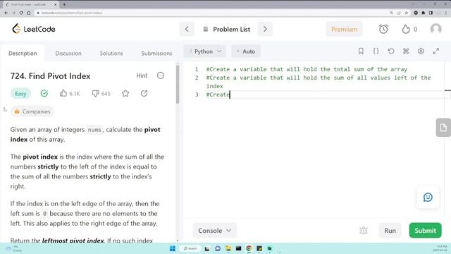Open the chat app on taskbar
The width and height of the screenshot is (451, 254).
[218, 248]
